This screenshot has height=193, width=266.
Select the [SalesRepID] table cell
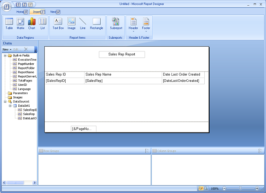point(65,81)
